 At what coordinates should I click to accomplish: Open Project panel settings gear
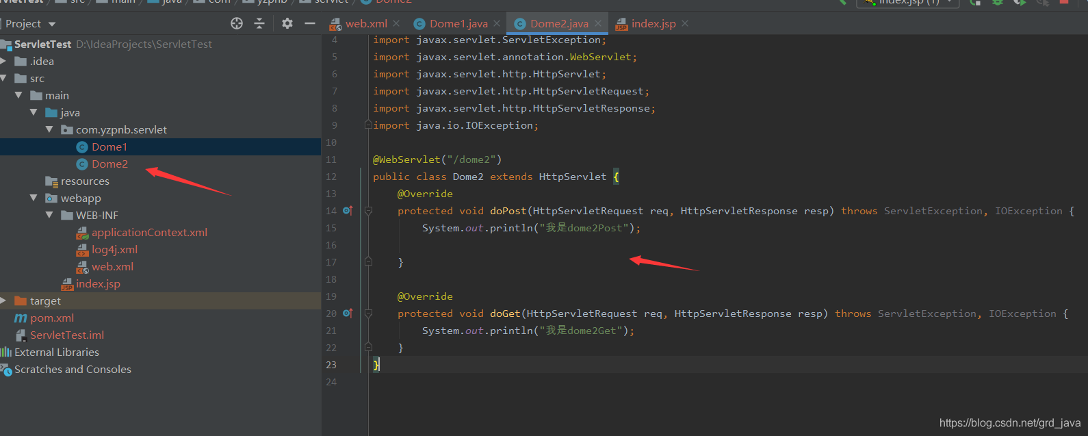287,23
